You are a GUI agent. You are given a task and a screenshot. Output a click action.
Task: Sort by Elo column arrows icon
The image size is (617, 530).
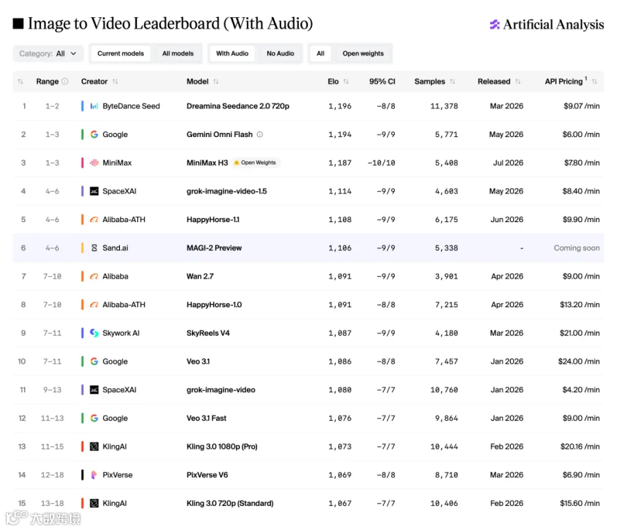click(346, 82)
